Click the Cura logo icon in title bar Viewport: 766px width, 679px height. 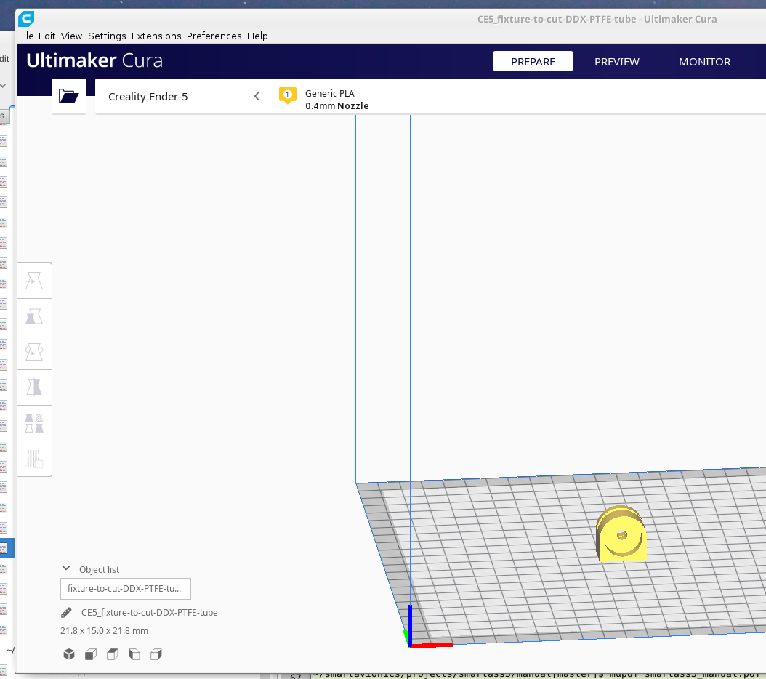pos(26,19)
